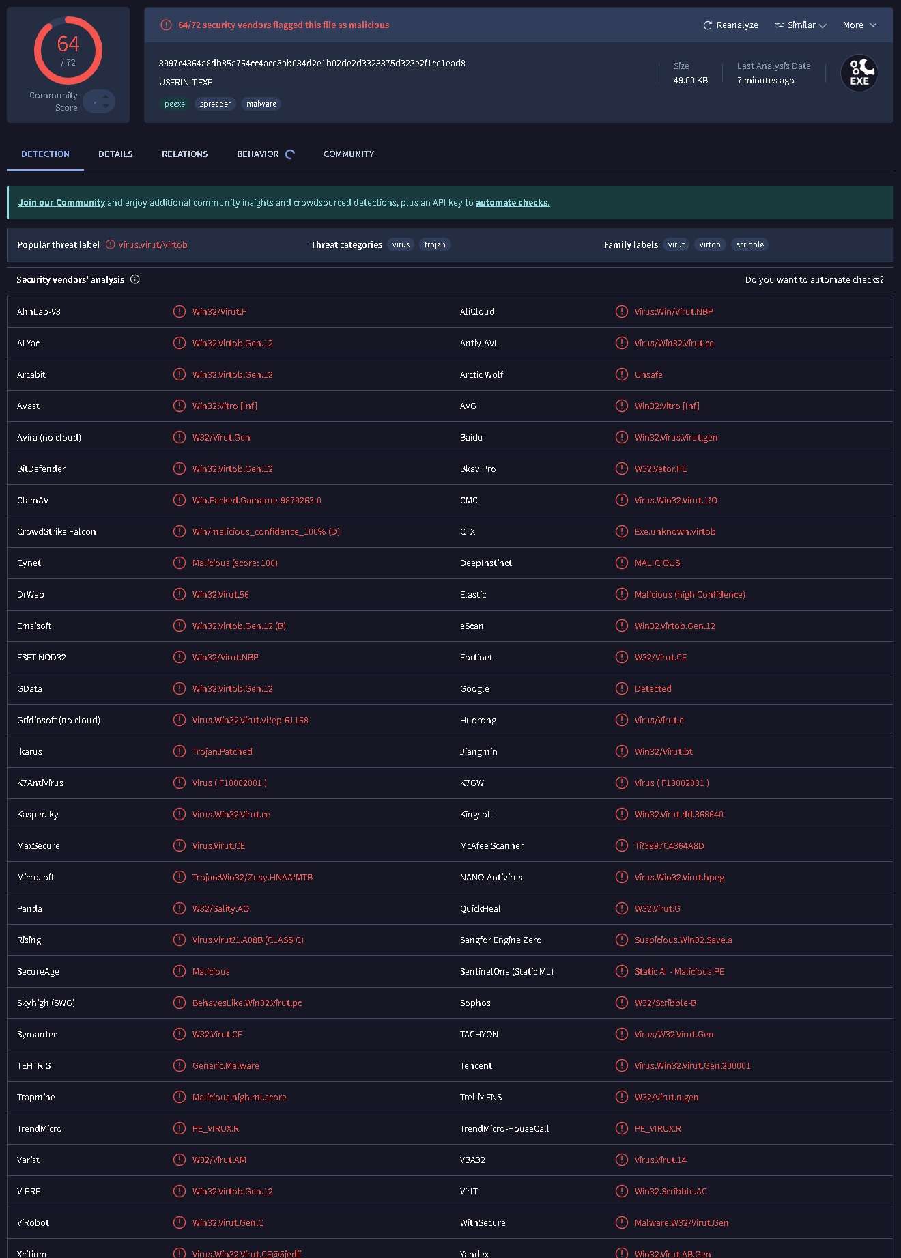Click the 64/72 detection score gauge
The image size is (901, 1258).
(x=68, y=51)
